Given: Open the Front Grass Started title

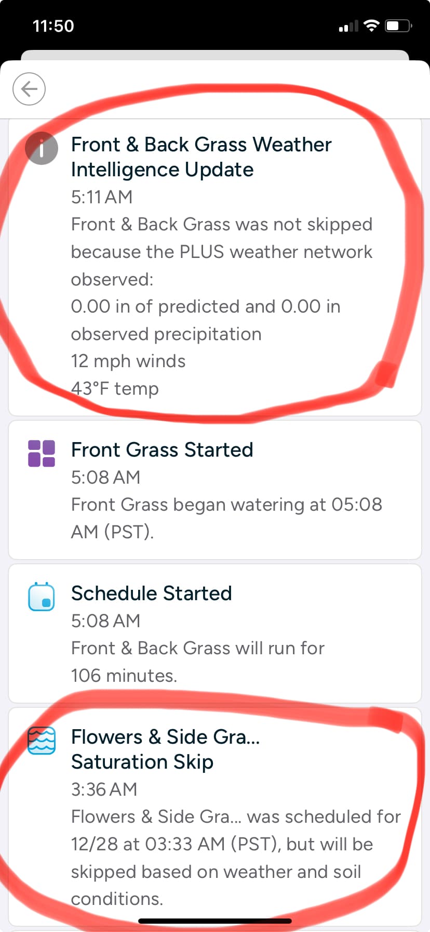Looking at the screenshot, I should pyautogui.click(x=162, y=450).
